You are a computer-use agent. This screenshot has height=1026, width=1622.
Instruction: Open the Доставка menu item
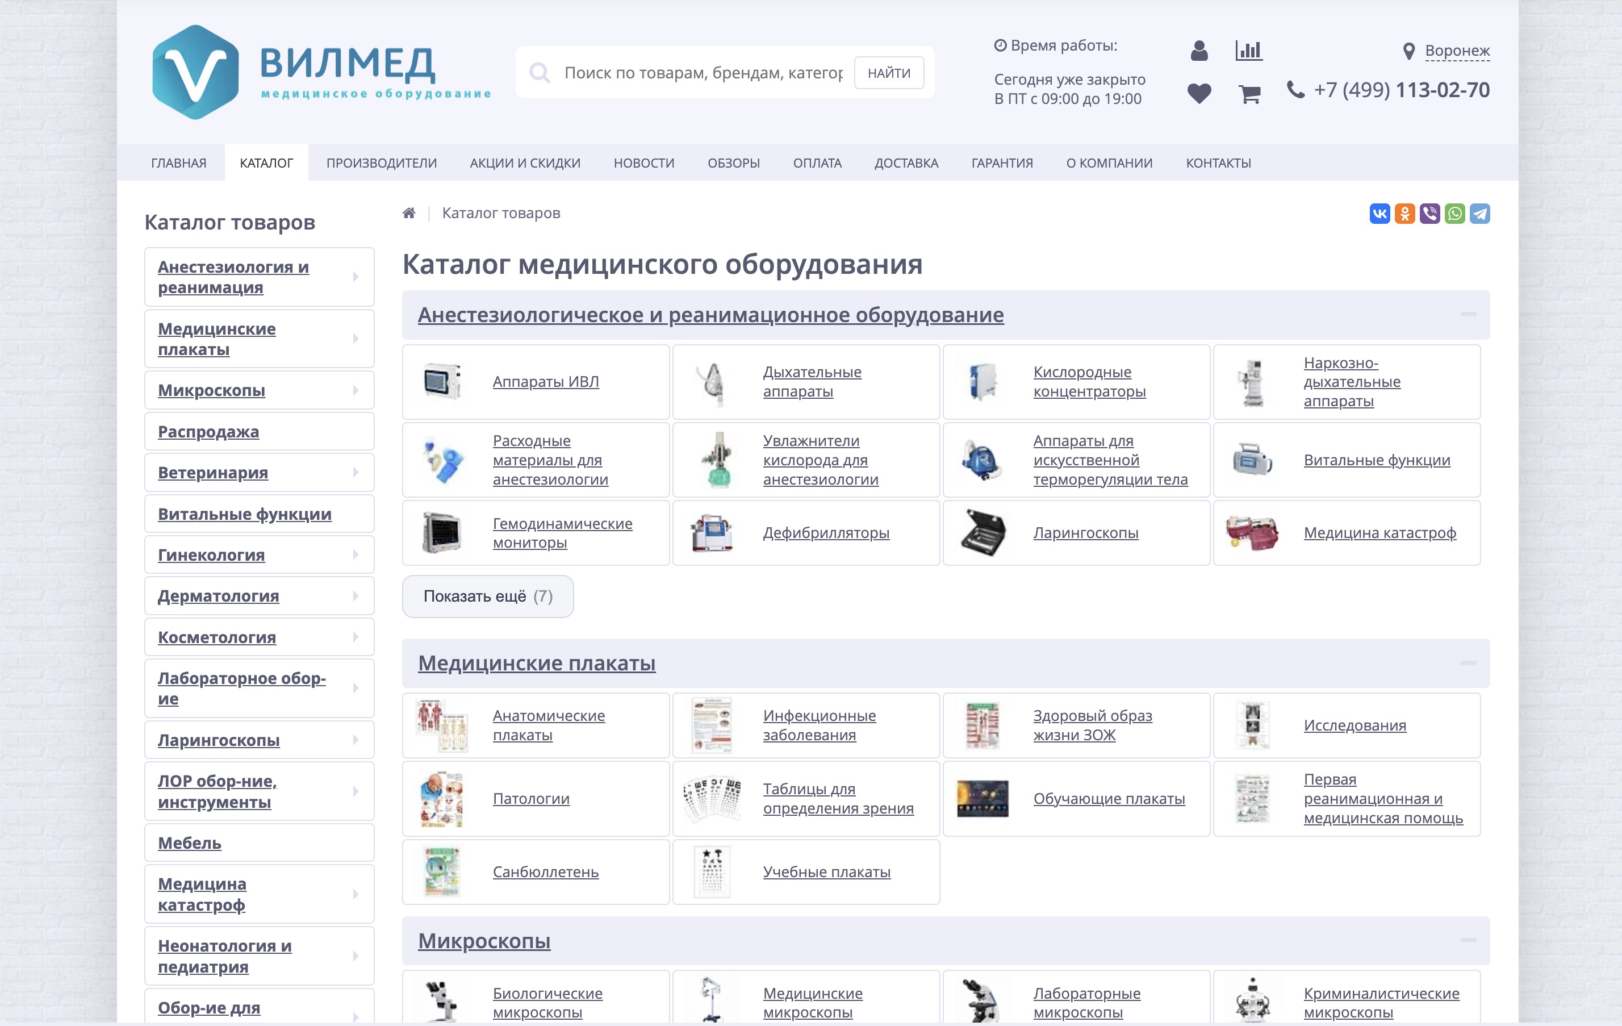pyautogui.click(x=906, y=163)
